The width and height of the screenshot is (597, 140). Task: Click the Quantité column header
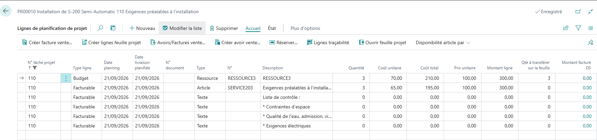point(356,68)
